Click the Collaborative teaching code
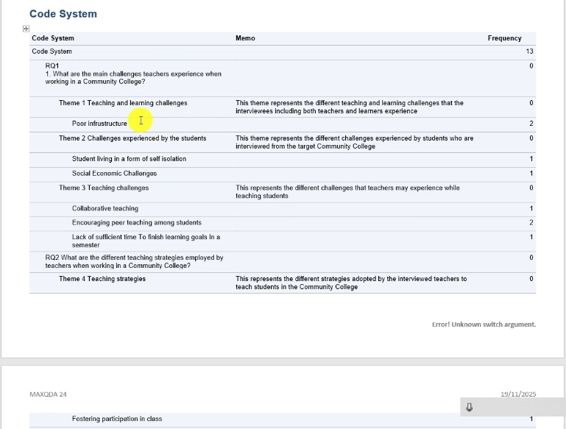Screen dimensions: 566x429 (105, 208)
